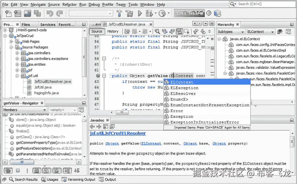Click the Javadoc forward arrow
The height and width of the screenshot is (184, 297).
pos(99,127)
